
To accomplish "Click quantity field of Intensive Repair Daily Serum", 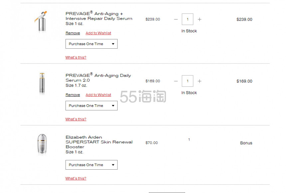I will tap(188, 19).
